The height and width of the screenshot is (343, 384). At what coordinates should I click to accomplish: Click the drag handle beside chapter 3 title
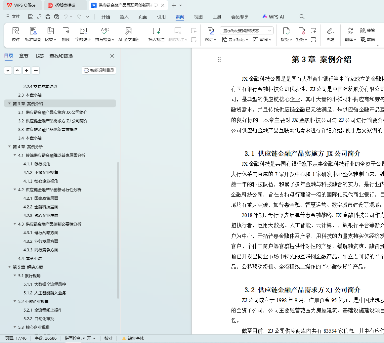219,60
